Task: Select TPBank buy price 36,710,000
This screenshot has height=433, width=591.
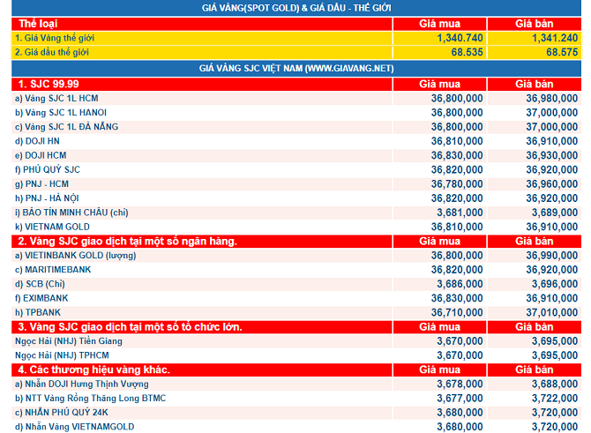Action: (x=457, y=313)
